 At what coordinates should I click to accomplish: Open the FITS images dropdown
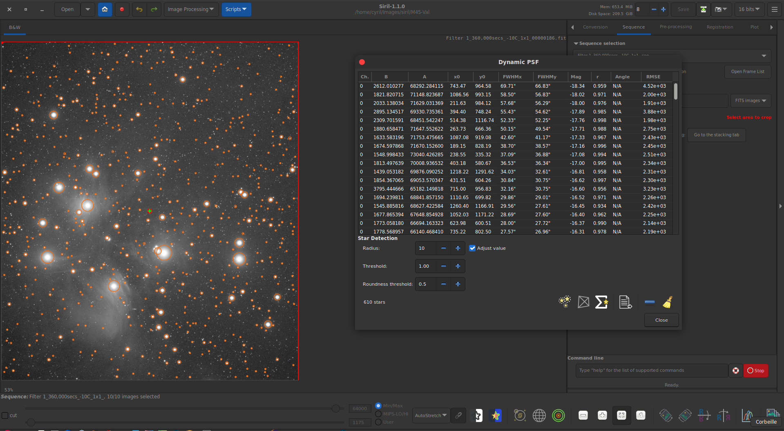tap(750, 100)
